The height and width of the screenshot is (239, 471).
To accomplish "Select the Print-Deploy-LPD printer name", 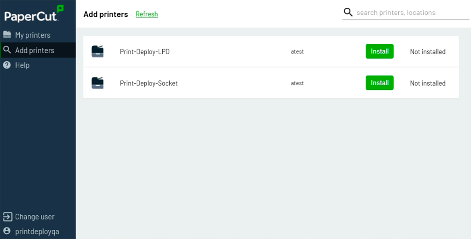I will click(144, 51).
